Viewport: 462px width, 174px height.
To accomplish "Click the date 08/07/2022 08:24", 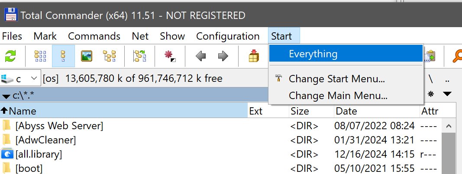I will pyautogui.click(x=375, y=126).
